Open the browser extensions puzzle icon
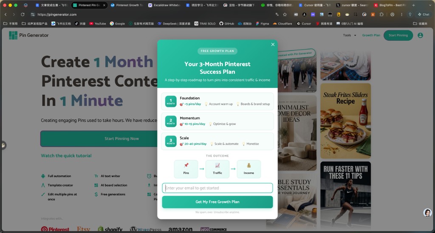The width and height of the screenshot is (435, 233). [x=381, y=14]
